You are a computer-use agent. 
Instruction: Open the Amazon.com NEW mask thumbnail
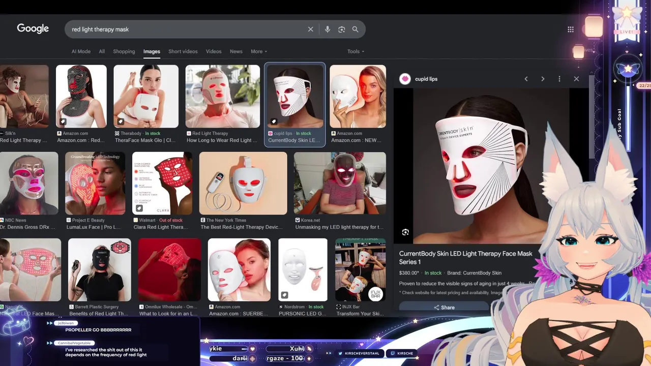coord(358,96)
